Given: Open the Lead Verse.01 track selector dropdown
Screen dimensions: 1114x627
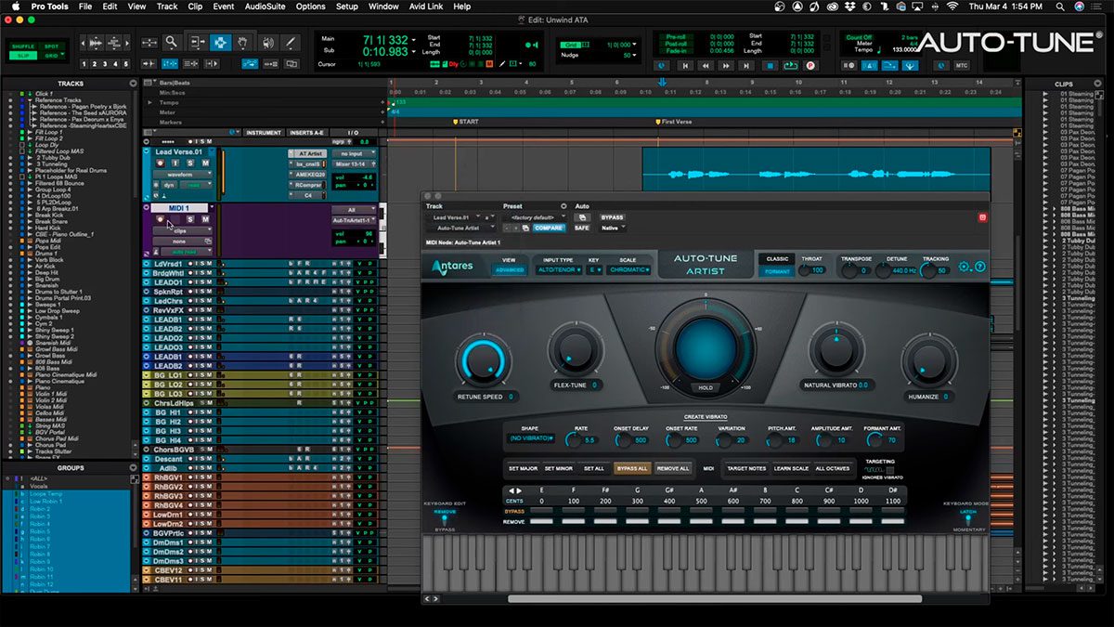Looking at the screenshot, I should coord(453,217).
